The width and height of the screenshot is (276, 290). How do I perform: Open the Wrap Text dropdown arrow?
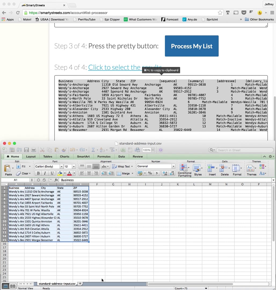(x=132, y=166)
